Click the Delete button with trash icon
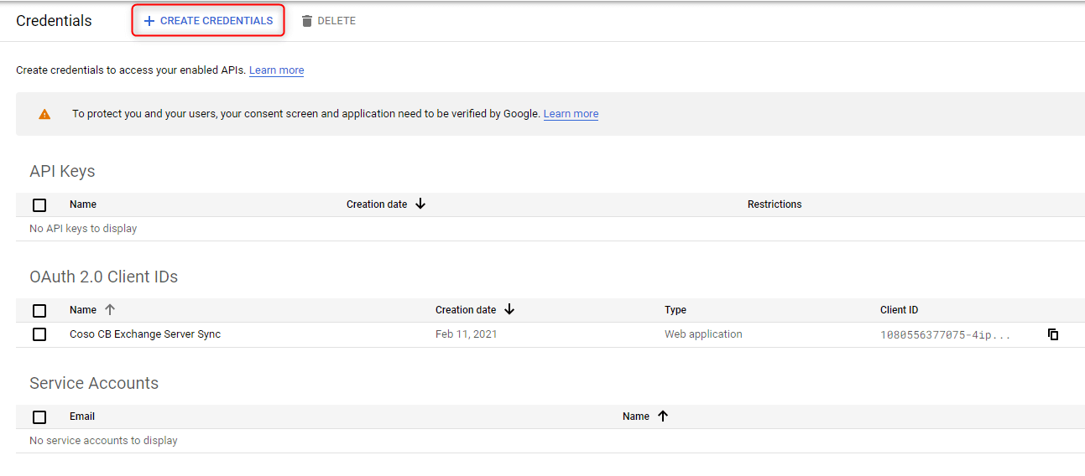1085x476 pixels. tap(328, 21)
